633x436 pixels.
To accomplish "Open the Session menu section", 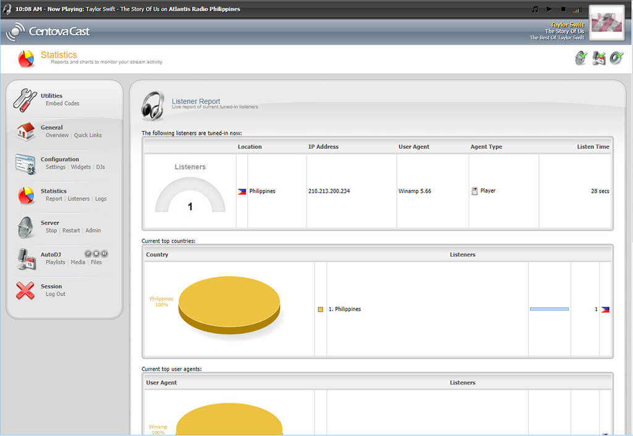I will tap(51, 286).
